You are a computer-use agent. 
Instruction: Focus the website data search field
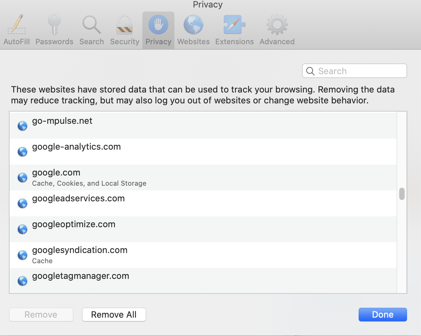[x=355, y=71]
